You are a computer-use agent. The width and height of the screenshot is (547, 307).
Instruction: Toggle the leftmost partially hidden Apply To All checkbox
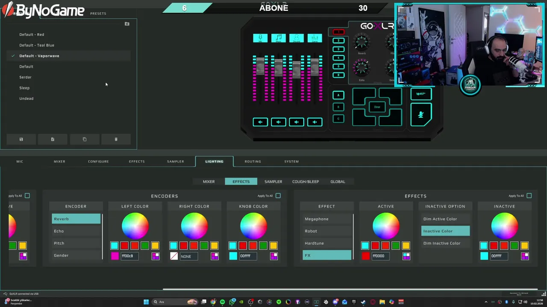(27, 196)
